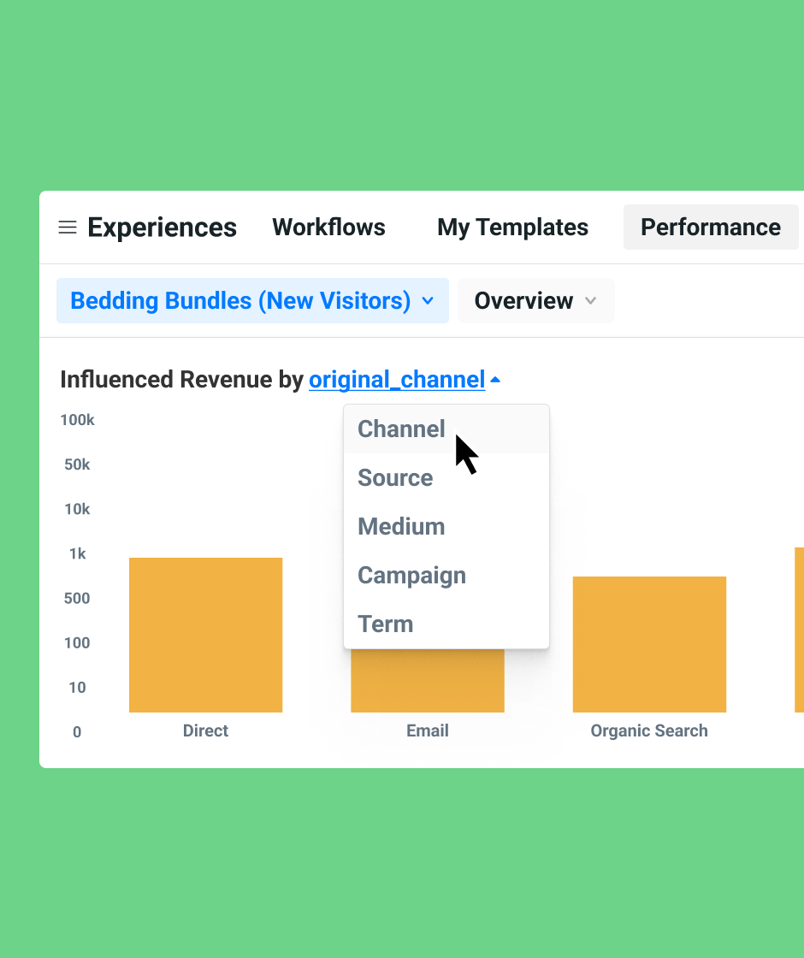Click the Direct bar in the chart

click(x=205, y=635)
